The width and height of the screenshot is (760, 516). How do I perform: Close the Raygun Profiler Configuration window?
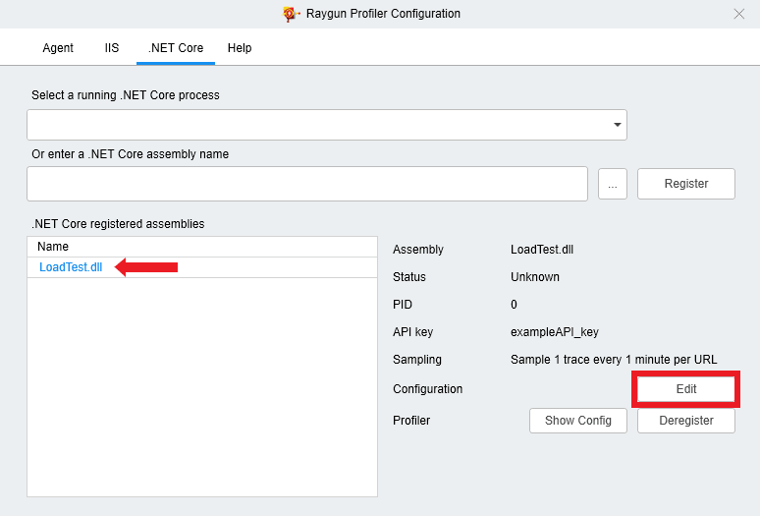pyautogui.click(x=738, y=14)
